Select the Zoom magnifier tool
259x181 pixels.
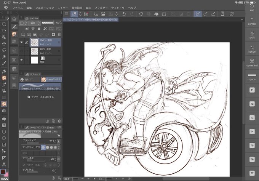[x=4, y=24]
